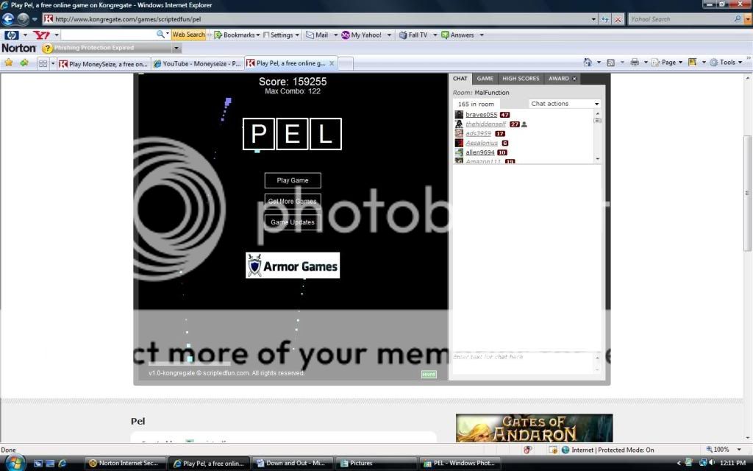Click the Print icon in command bar
The height and width of the screenshot is (471, 753).
coord(635,63)
